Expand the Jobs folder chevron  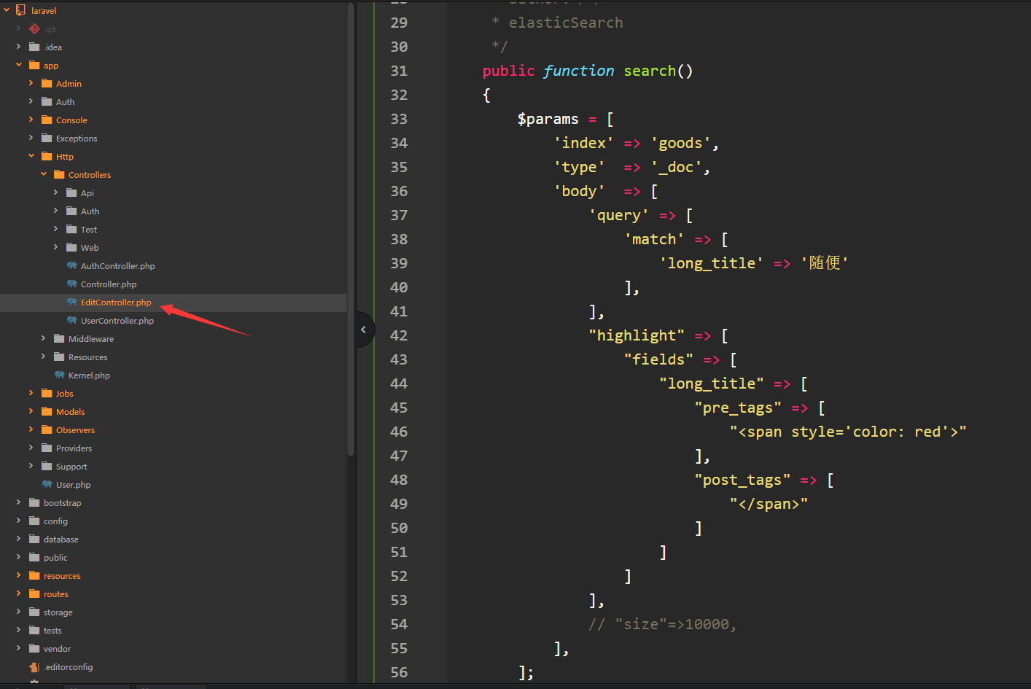click(31, 393)
